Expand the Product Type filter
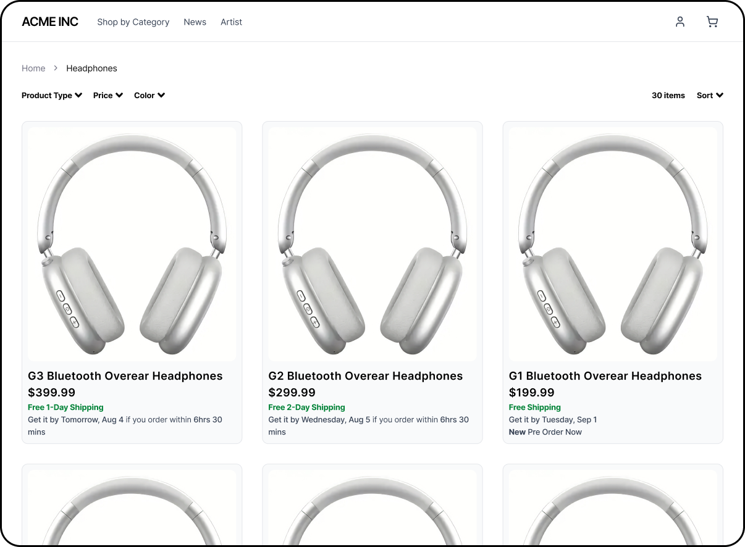This screenshot has width=745, height=547. pyautogui.click(x=52, y=95)
